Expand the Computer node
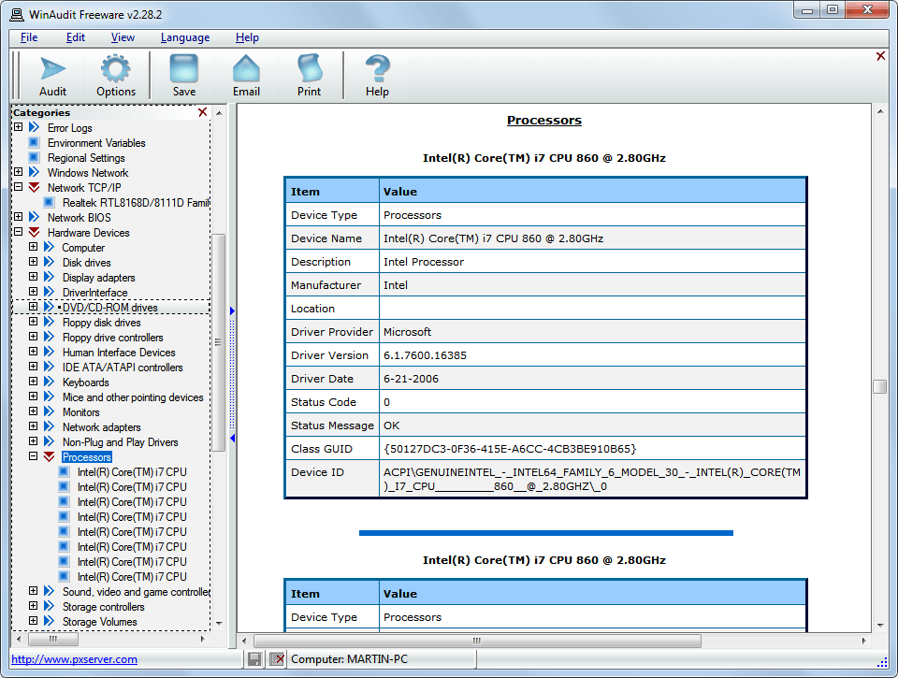This screenshot has height=678, width=898. [34, 247]
